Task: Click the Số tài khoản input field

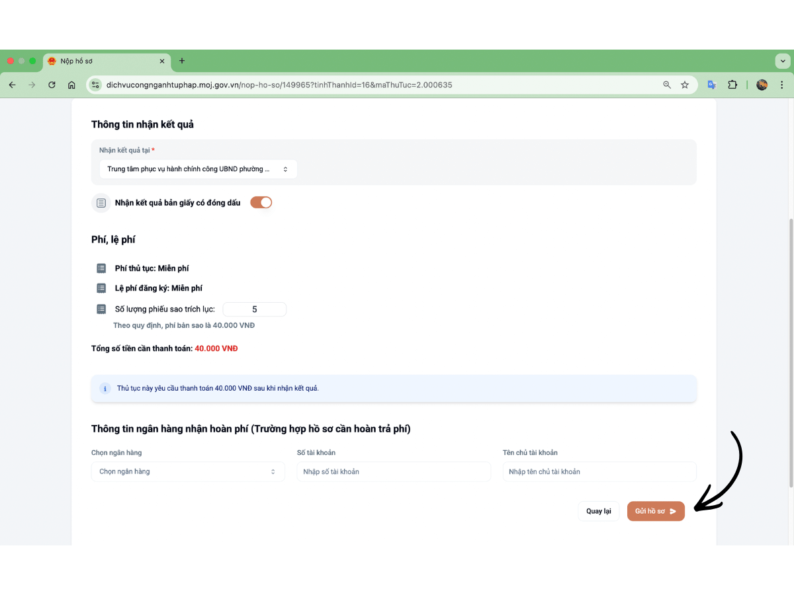Action: 394,471
